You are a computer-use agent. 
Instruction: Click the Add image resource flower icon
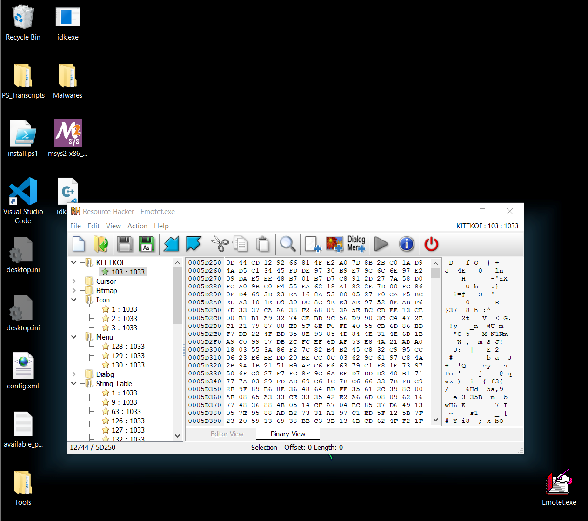[334, 244]
